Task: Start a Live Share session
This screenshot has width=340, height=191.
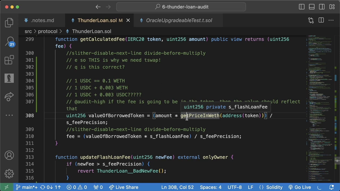Action: click(124, 187)
